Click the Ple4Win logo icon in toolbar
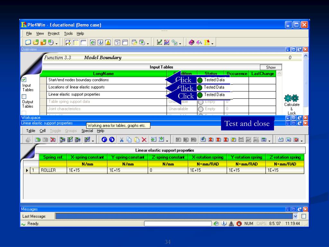This screenshot has height=247, width=329. (x=207, y=42)
